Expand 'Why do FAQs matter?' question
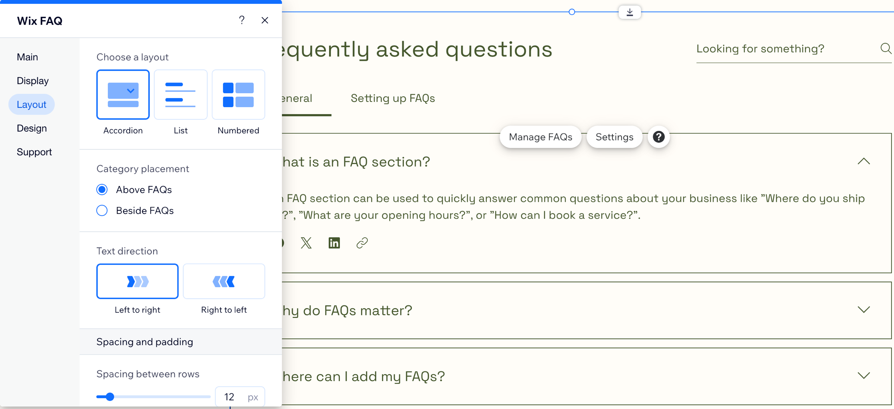Image resolution: width=894 pixels, height=409 pixels. tap(864, 310)
